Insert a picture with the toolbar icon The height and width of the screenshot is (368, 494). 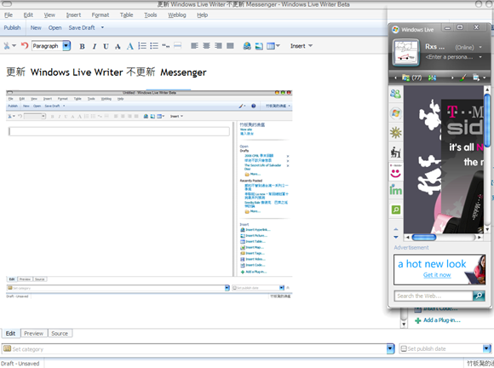[x=259, y=46]
